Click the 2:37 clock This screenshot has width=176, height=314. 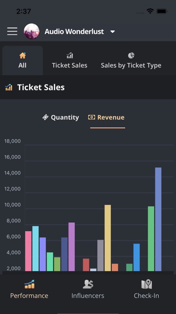23,11
